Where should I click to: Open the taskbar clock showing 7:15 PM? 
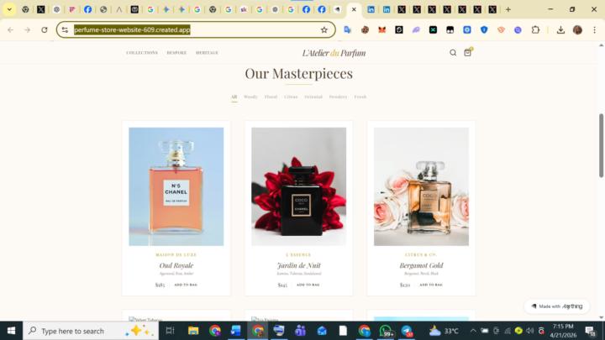click(x=563, y=331)
